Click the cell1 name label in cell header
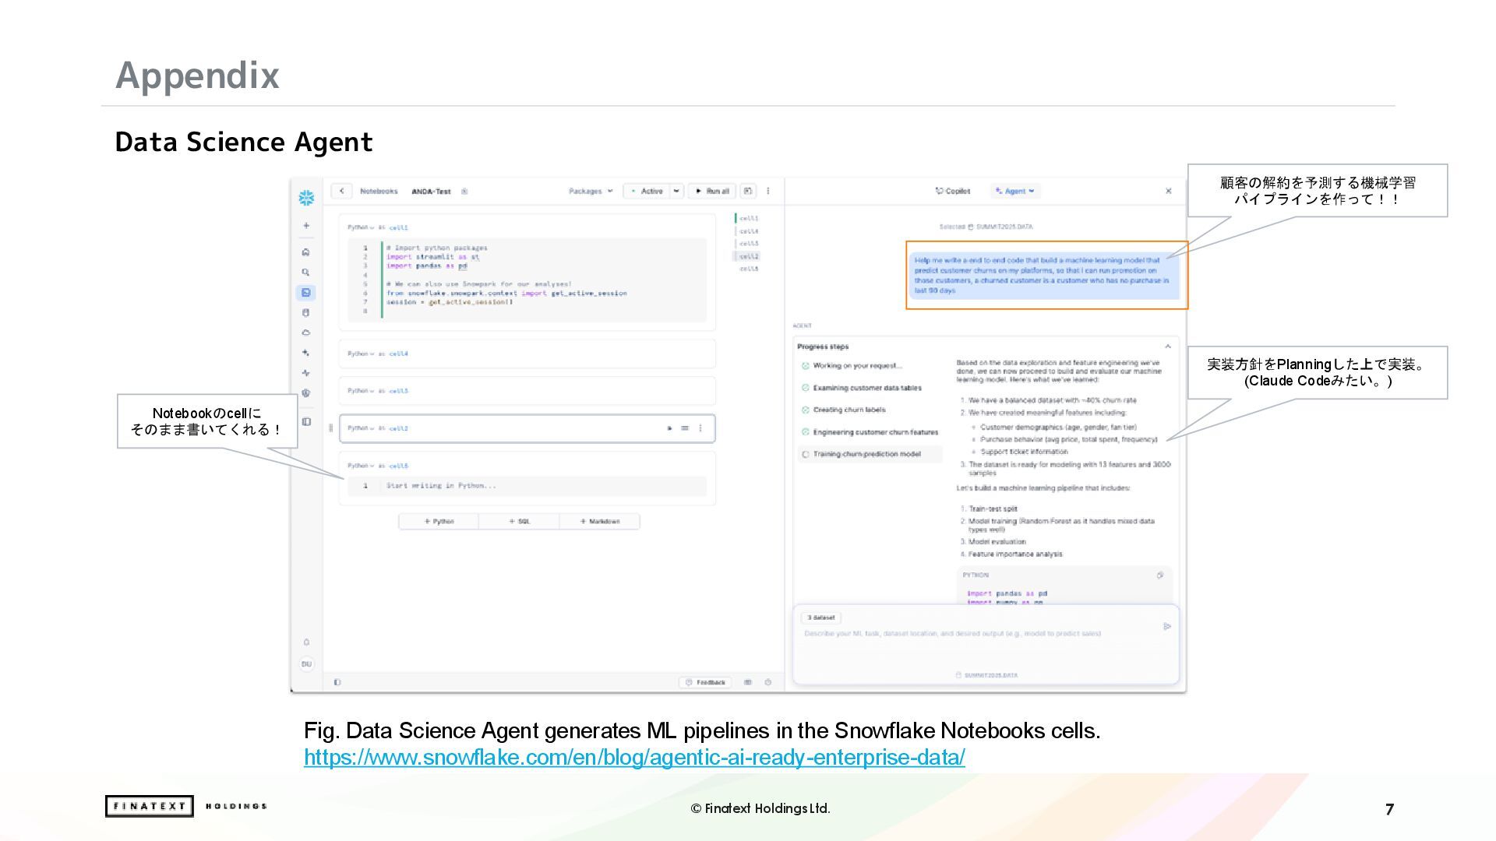Screen dimensions: 1496x841 tap(398, 227)
